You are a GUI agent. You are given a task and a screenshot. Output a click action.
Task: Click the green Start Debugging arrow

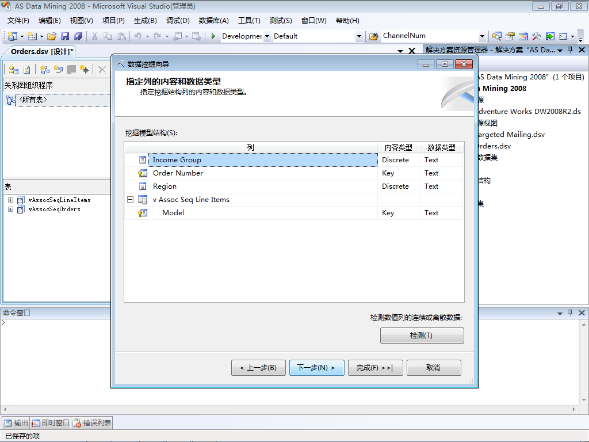pos(213,36)
